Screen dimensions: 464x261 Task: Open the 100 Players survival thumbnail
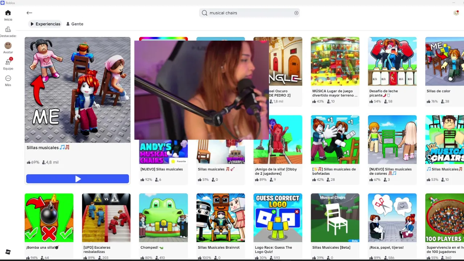point(444,217)
